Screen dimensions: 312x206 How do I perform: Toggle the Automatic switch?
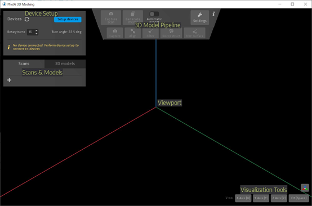coord(154,14)
